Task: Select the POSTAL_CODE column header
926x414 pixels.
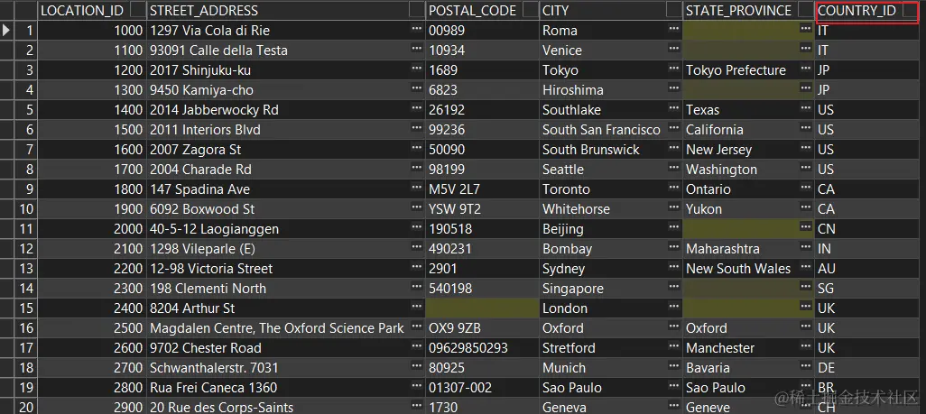Action: pos(482,10)
